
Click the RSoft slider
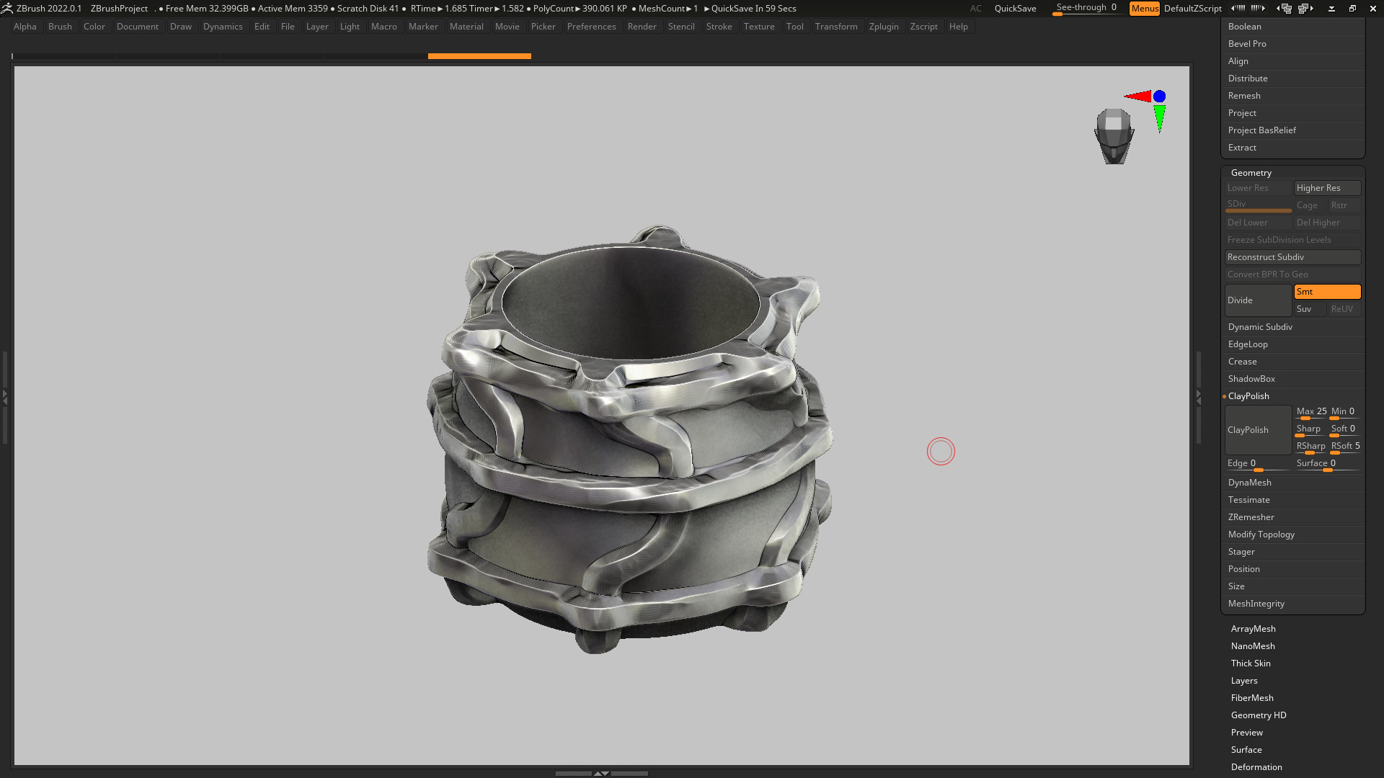(x=1345, y=447)
